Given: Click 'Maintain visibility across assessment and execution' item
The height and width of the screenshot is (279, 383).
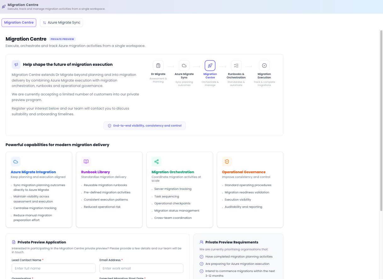Looking at the screenshot, I should 33,199.
